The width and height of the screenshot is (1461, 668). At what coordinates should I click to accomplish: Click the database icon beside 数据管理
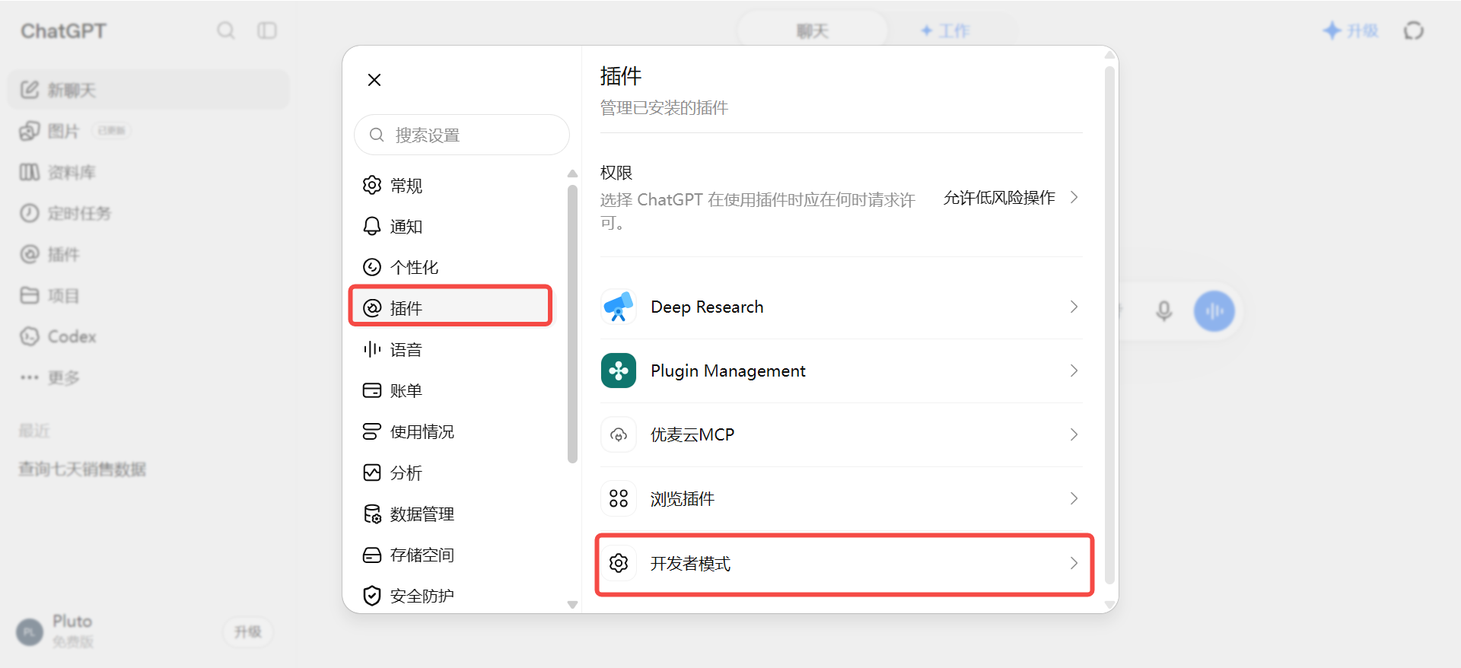pos(372,514)
